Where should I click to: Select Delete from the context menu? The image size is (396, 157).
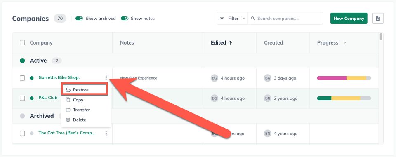(86, 120)
